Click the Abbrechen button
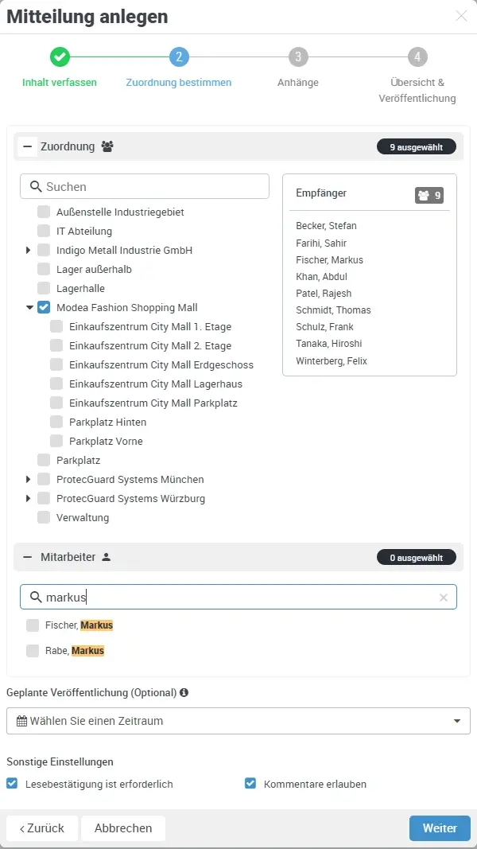 [122, 828]
